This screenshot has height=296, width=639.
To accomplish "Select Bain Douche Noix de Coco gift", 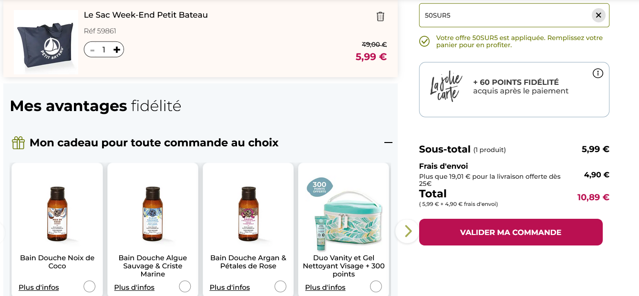I will tap(90, 286).
